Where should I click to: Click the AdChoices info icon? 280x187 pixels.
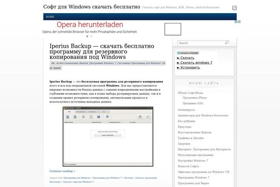236,22
